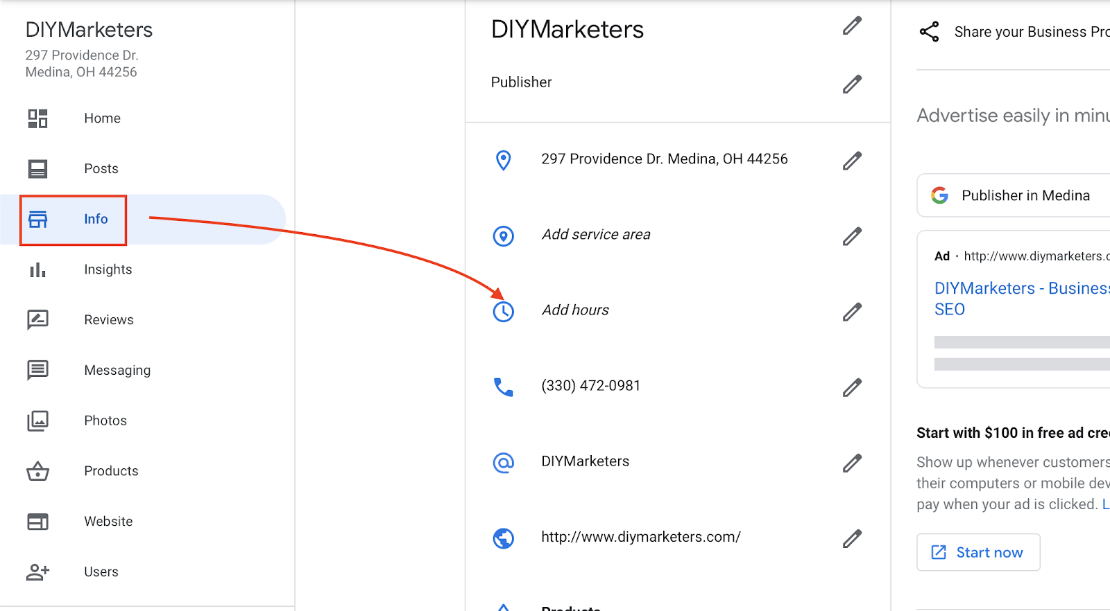1110x611 pixels.
Task: Open the Products menu item
Action: tap(111, 471)
